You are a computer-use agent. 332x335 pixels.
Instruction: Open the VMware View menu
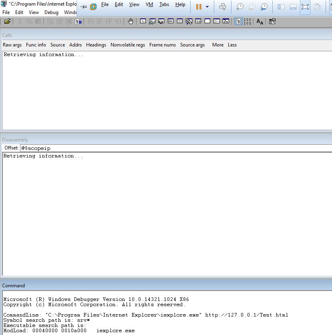tap(134, 4)
